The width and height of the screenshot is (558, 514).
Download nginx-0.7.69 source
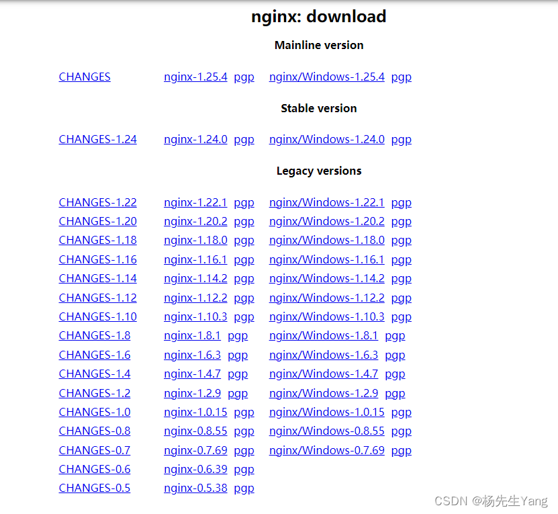(x=195, y=451)
